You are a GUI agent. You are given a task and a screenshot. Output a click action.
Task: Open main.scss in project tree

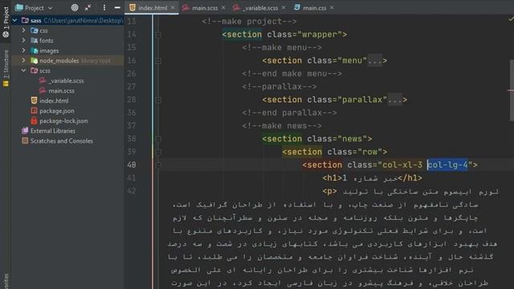[x=61, y=91]
